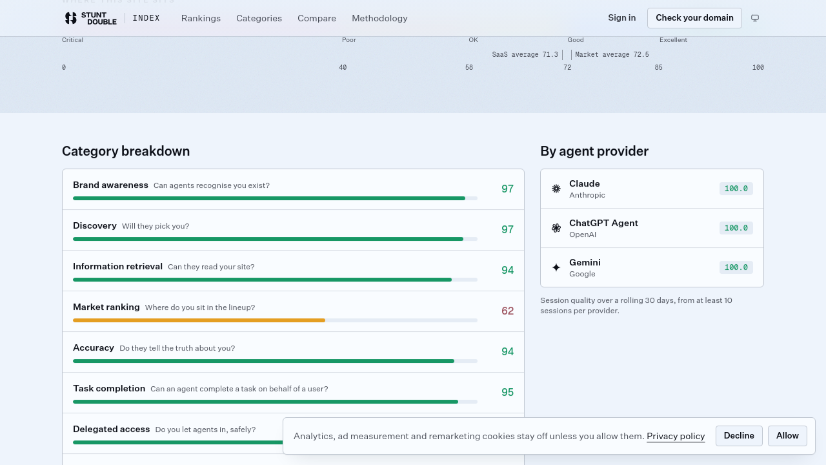Select the ChatGPT Agent OpenAI icon
Screen dimensions: 826x465
click(556, 228)
